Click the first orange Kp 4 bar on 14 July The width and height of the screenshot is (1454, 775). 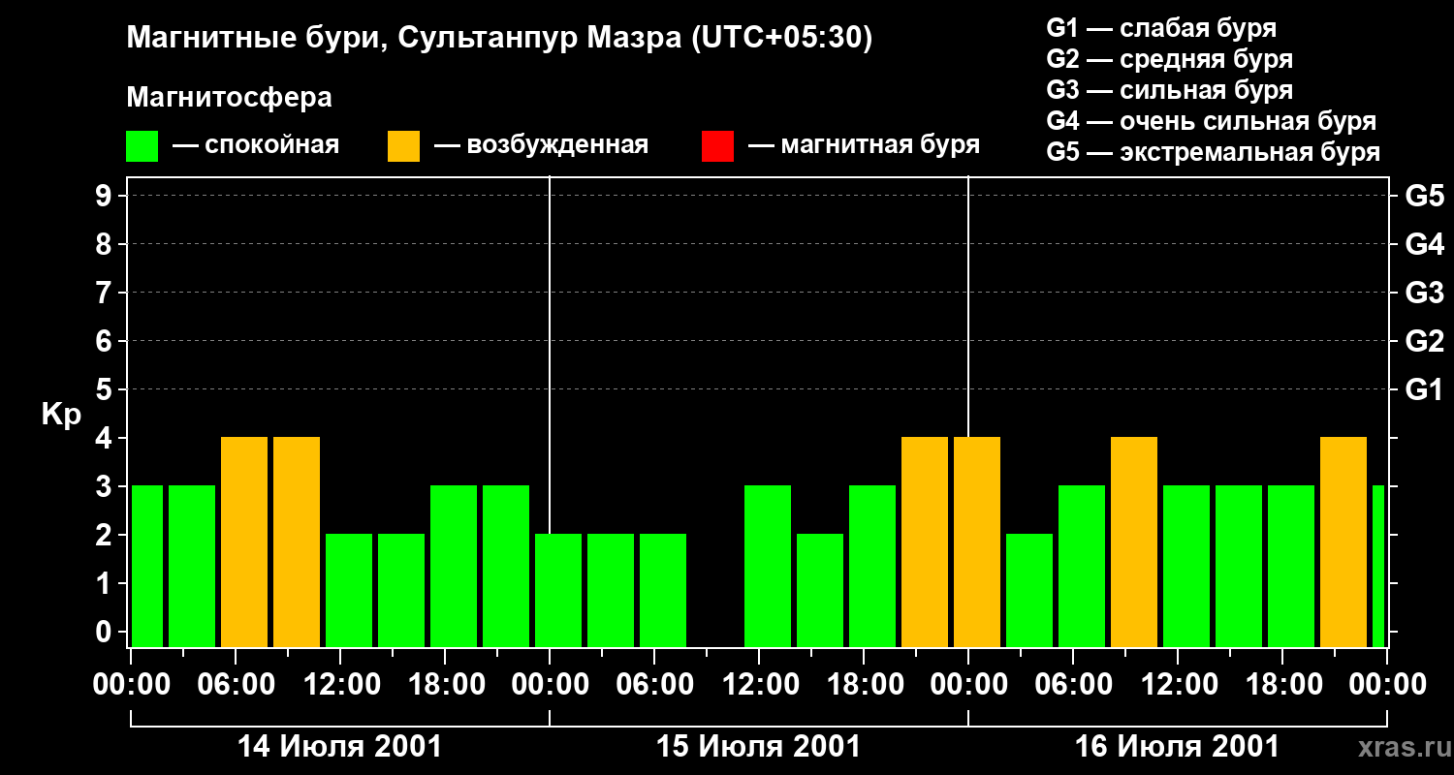[244, 542]
